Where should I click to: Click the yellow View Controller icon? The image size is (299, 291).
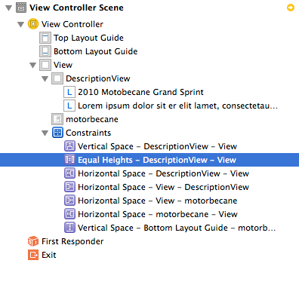coord(33,24)
